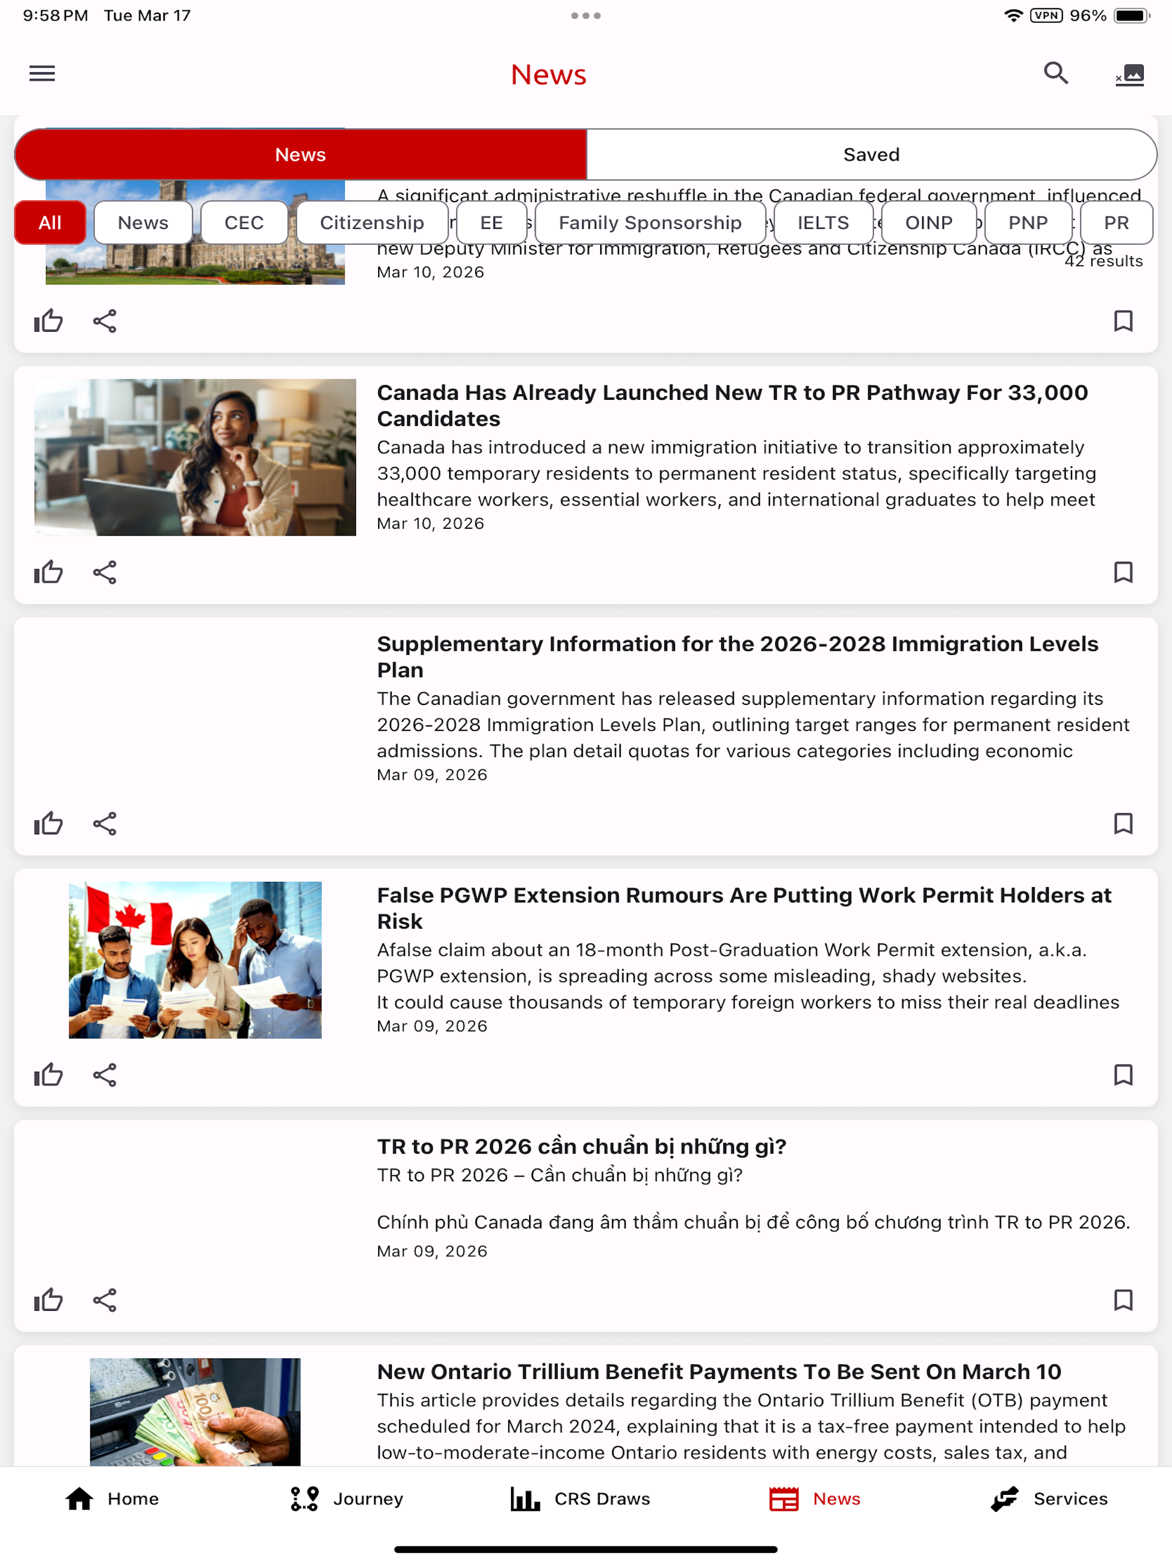Image resolution: width=1172 pixels, height=1563 pixels.
Task: Bookmark the TR to PR Pathway 33,000 article
Action: click(1123, 572)
